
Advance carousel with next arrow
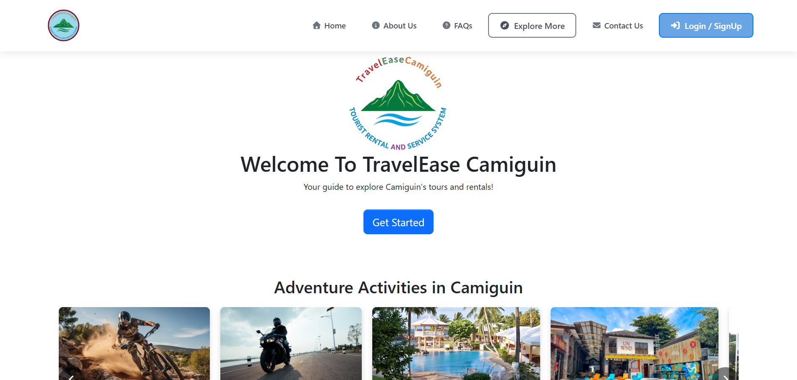pyautogui.click(x=726, y=376)
